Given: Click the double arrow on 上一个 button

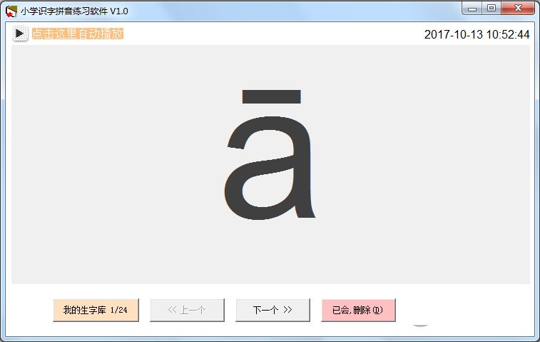Looking at the screenshot, I should 171,311.
